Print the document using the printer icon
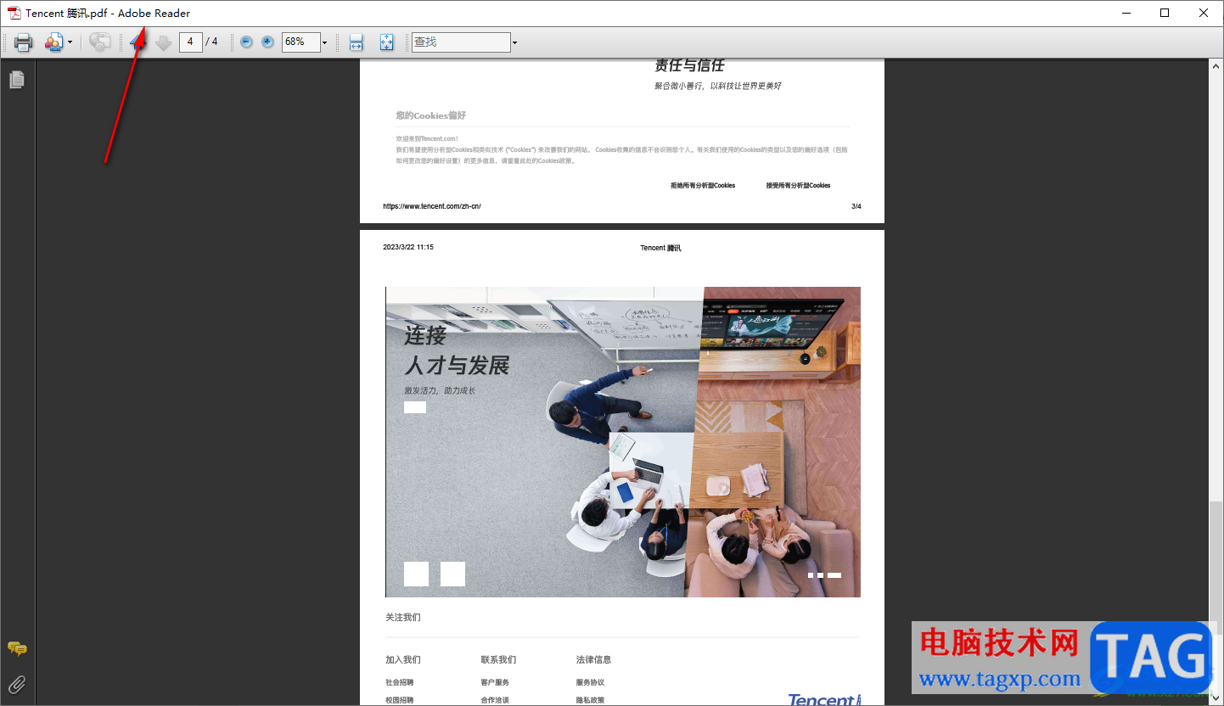The image size is (1224, 706). (x=23, y=42)
